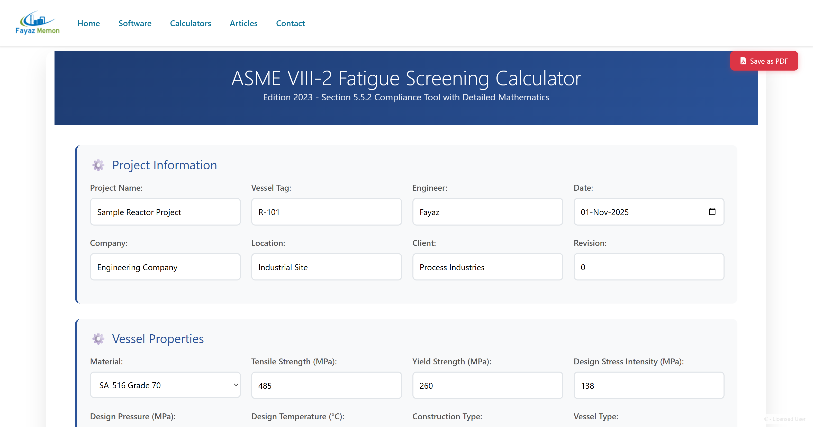Go to the Contact page
813x427 pixels.
point(290,23)
